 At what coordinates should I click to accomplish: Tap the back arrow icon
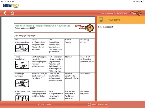point(5,13)
